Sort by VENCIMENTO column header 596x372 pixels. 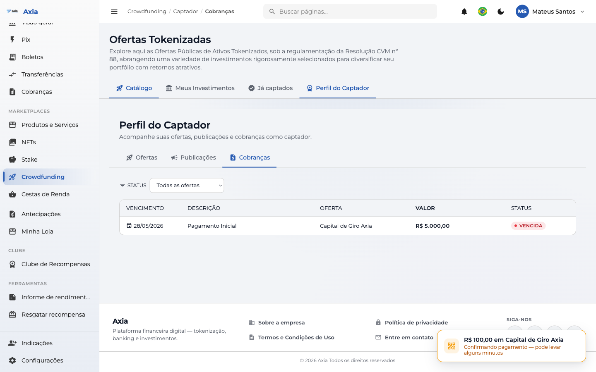145,208
